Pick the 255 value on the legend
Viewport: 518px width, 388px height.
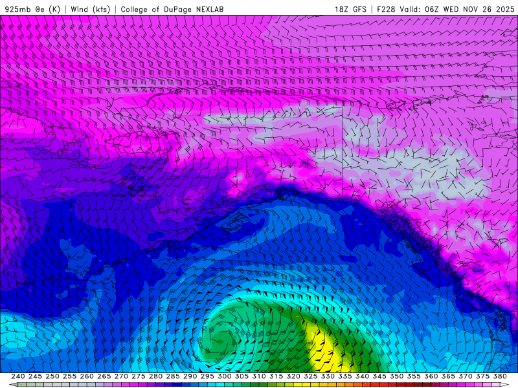(69, 376)
